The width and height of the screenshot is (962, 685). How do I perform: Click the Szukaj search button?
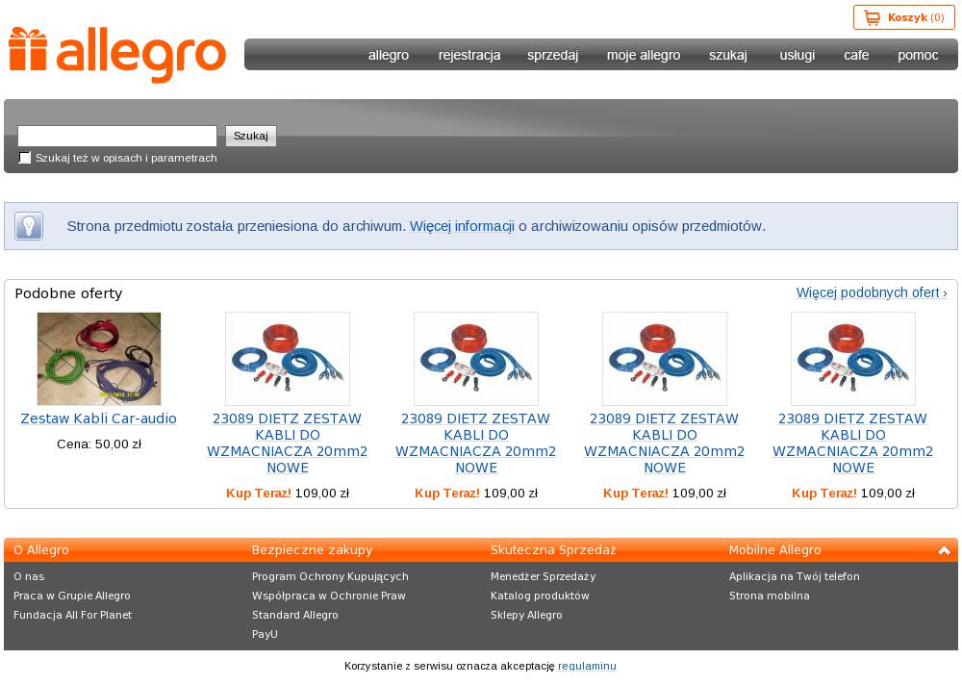pos(251,136)
